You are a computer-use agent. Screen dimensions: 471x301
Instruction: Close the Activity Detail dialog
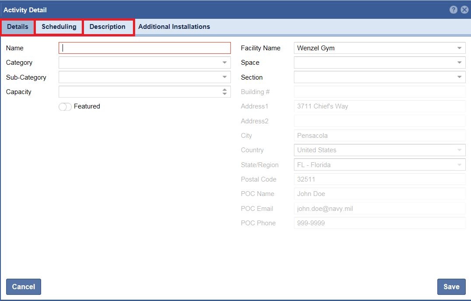click(464, 10)
